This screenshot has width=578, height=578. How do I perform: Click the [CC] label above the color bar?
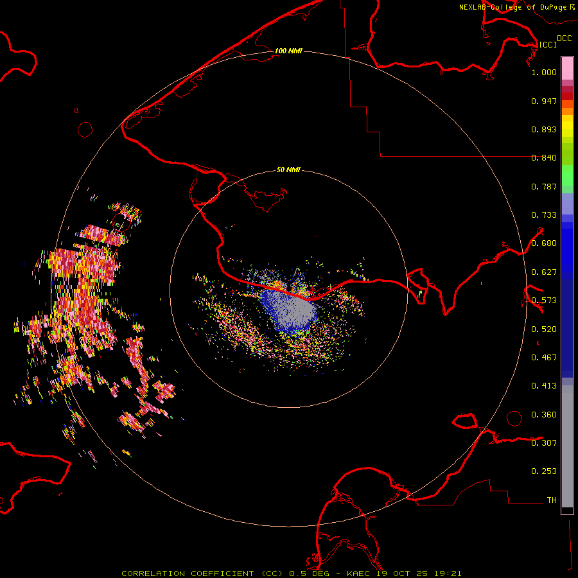point(548,44)
